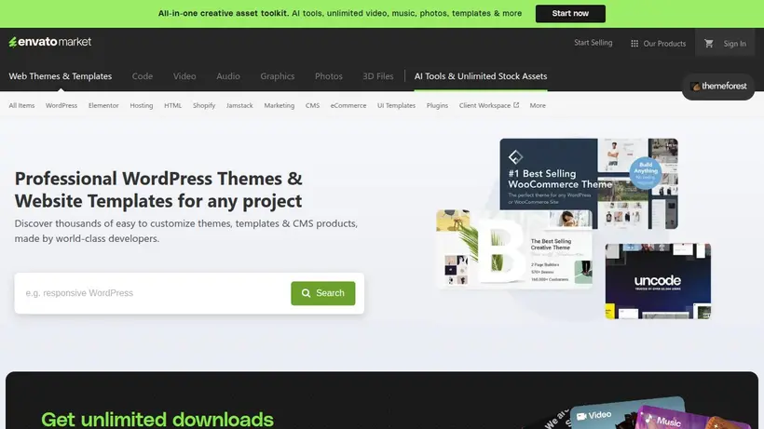
Task: Select All Items submenu
Action: click(21, 105)
